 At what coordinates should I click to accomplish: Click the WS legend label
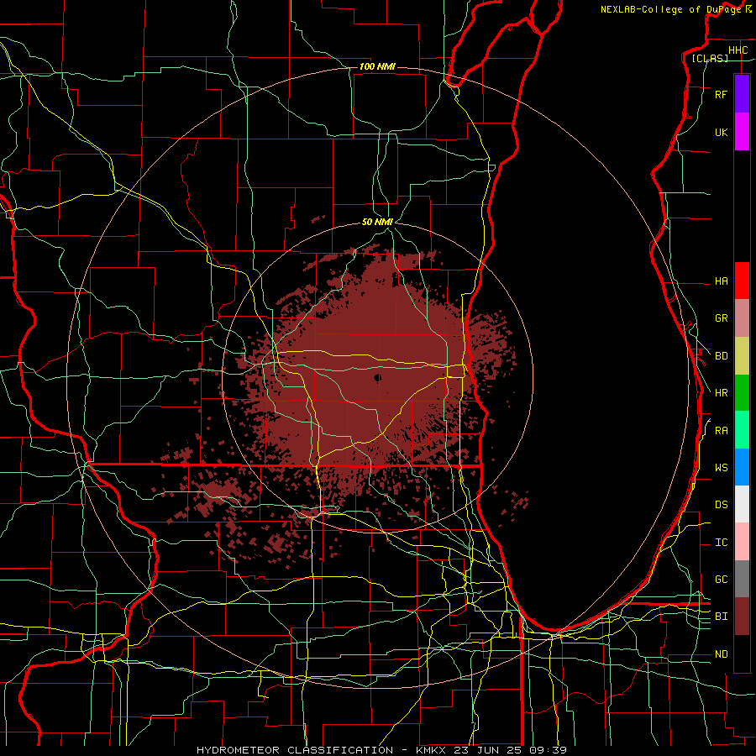point(721,468)
